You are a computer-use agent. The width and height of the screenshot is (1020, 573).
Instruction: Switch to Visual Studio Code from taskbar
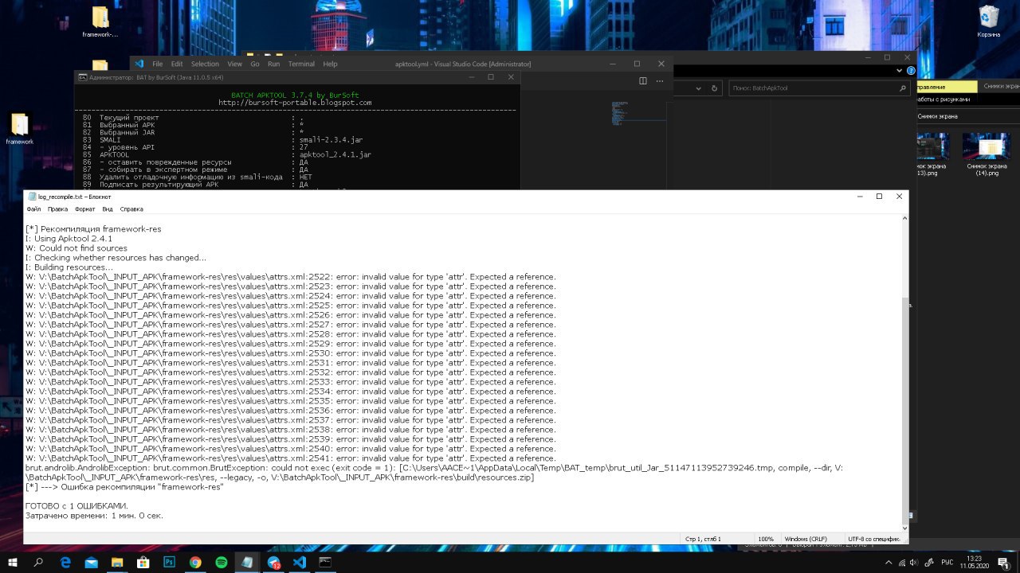coord(299,562)
